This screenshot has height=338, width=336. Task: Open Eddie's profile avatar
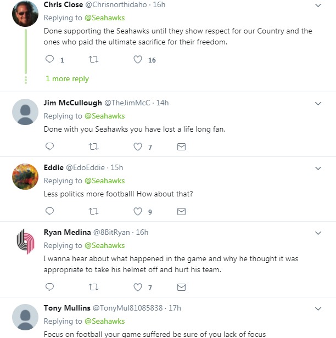point(25,177)
